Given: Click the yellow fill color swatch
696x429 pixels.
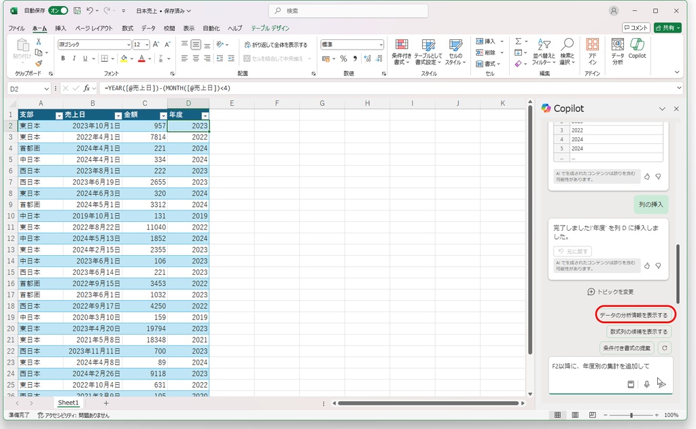Looking at the screenshot, I should coord(124,58).
